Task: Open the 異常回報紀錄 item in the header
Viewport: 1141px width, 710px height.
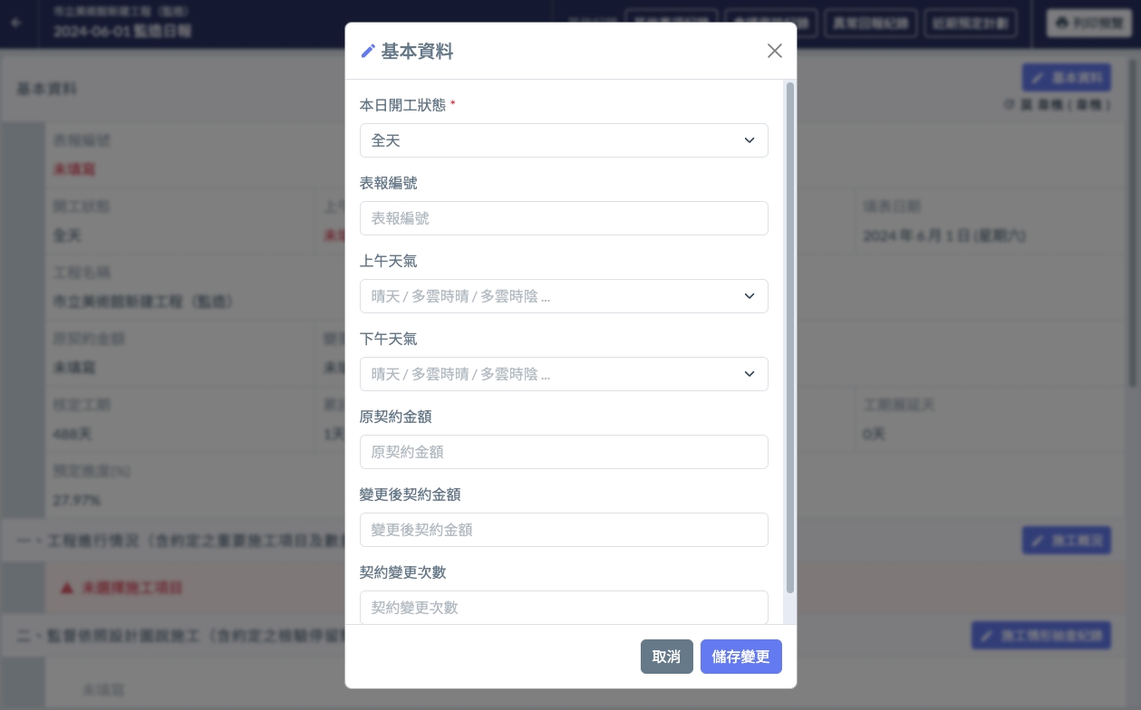Action: [870, 24]
